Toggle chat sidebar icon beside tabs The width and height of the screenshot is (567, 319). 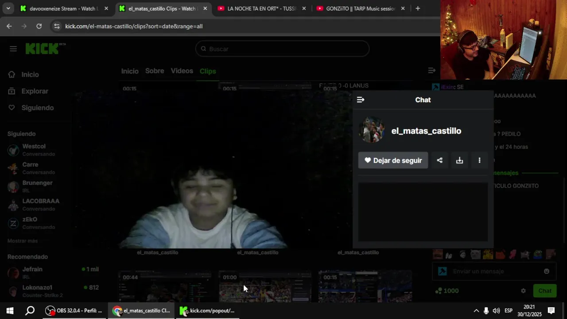pos(432,70)
